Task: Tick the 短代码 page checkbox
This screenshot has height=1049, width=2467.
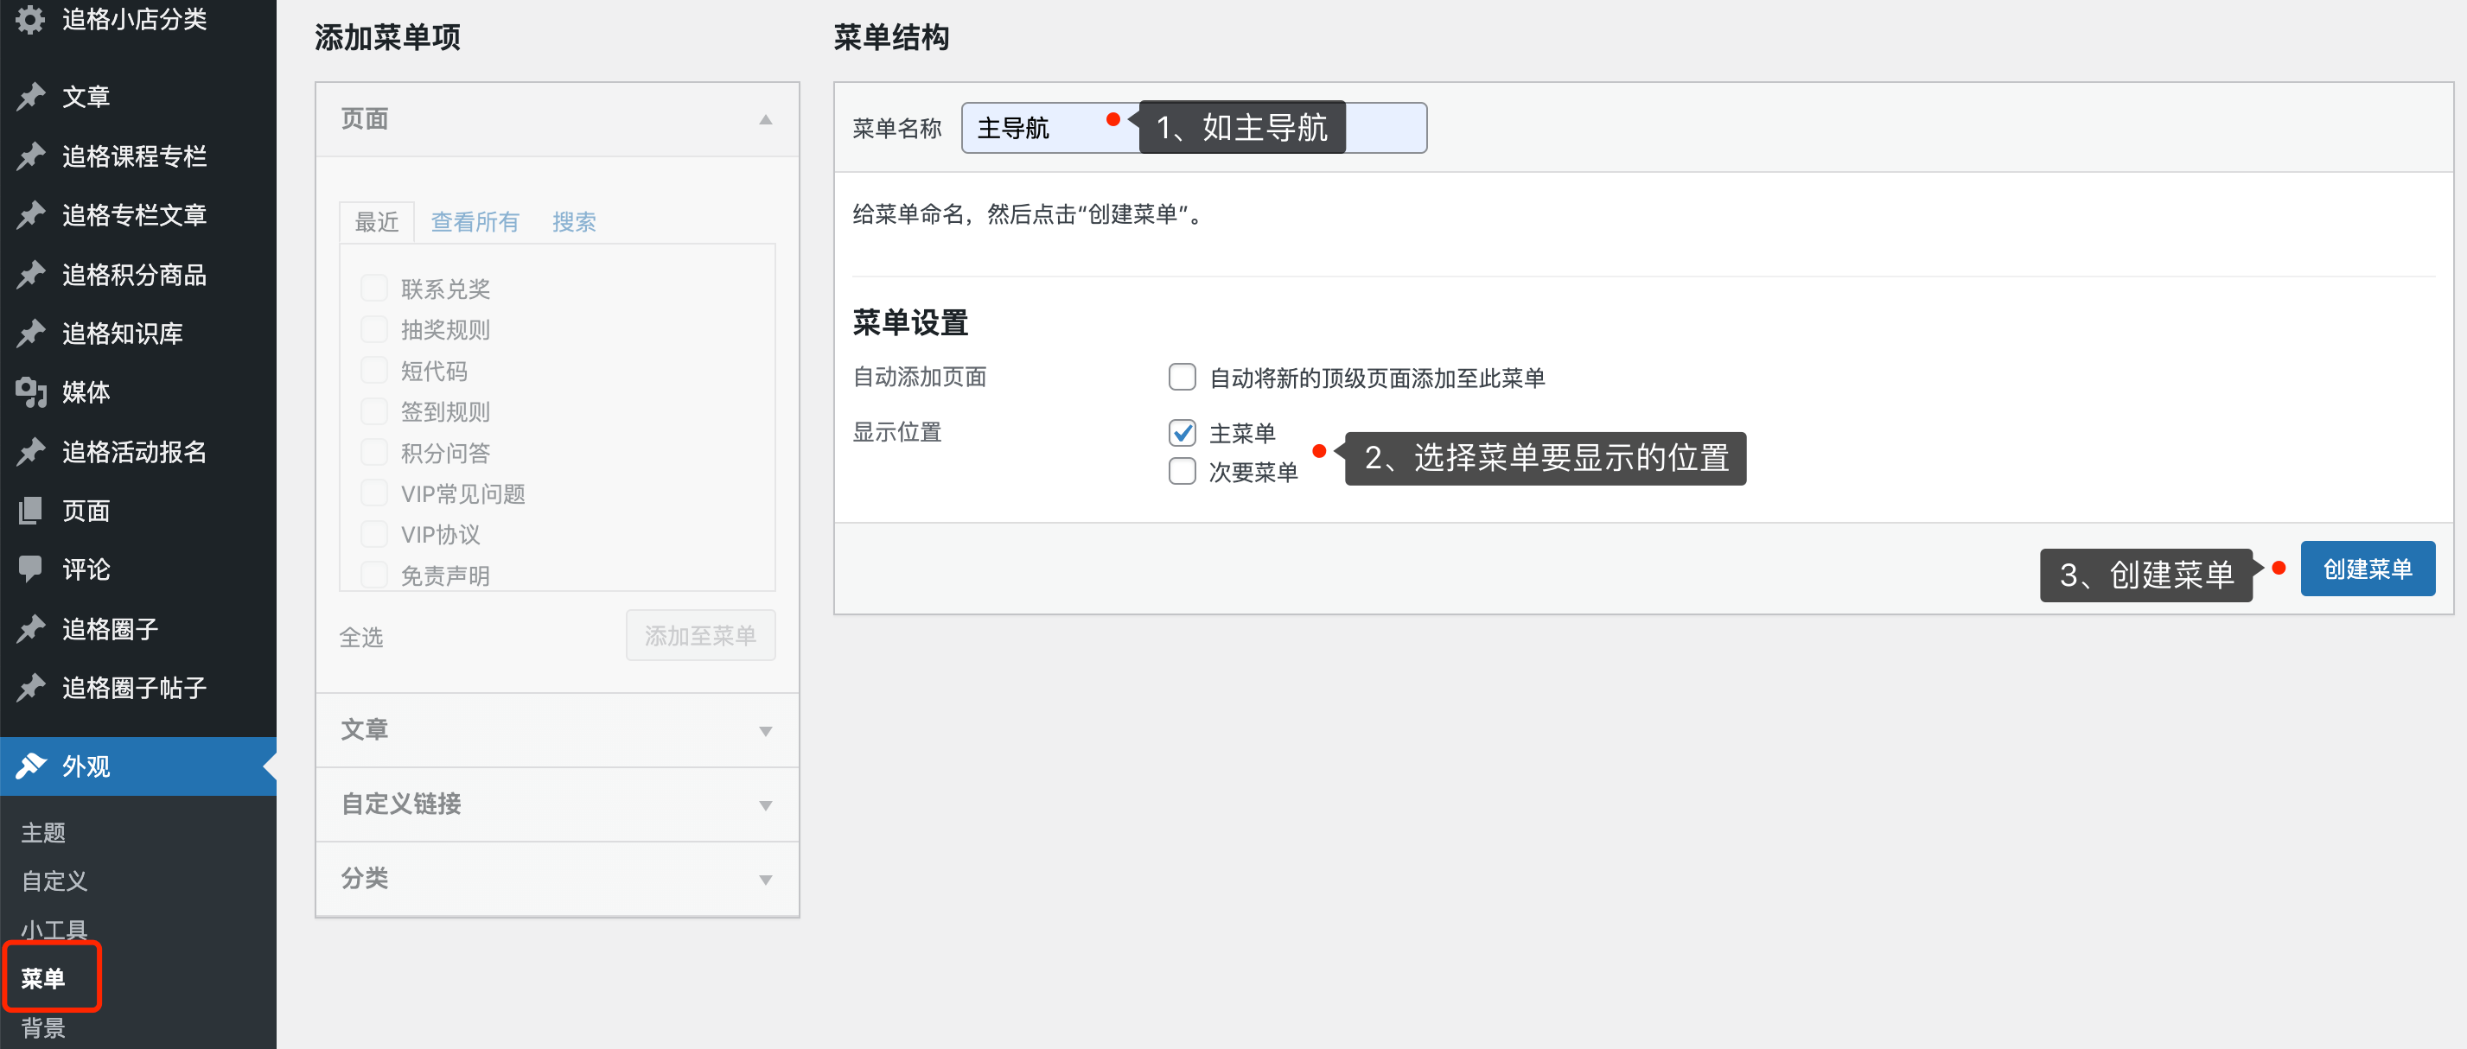Action: 373,371
